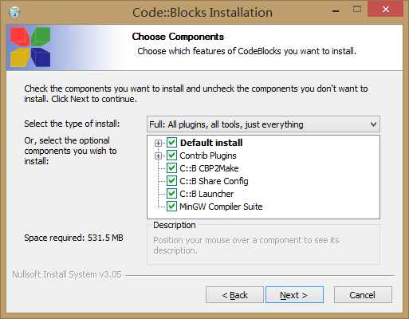Uncheck MinGW Compiler Suite checkbox
The width and height of the screenshot is (409, 319).
171,207
